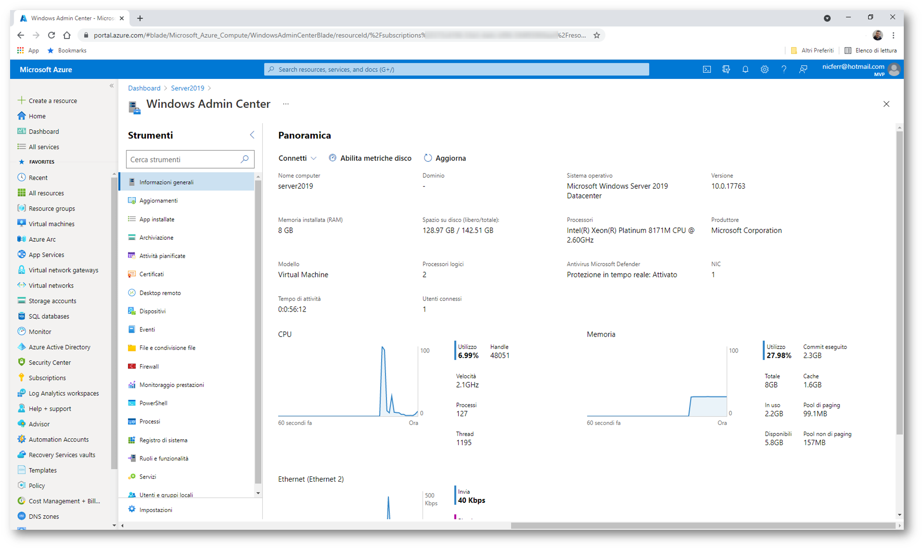Open Resource groups in sidebar
The height and width of the screenshot is (550, 924).
51,209
